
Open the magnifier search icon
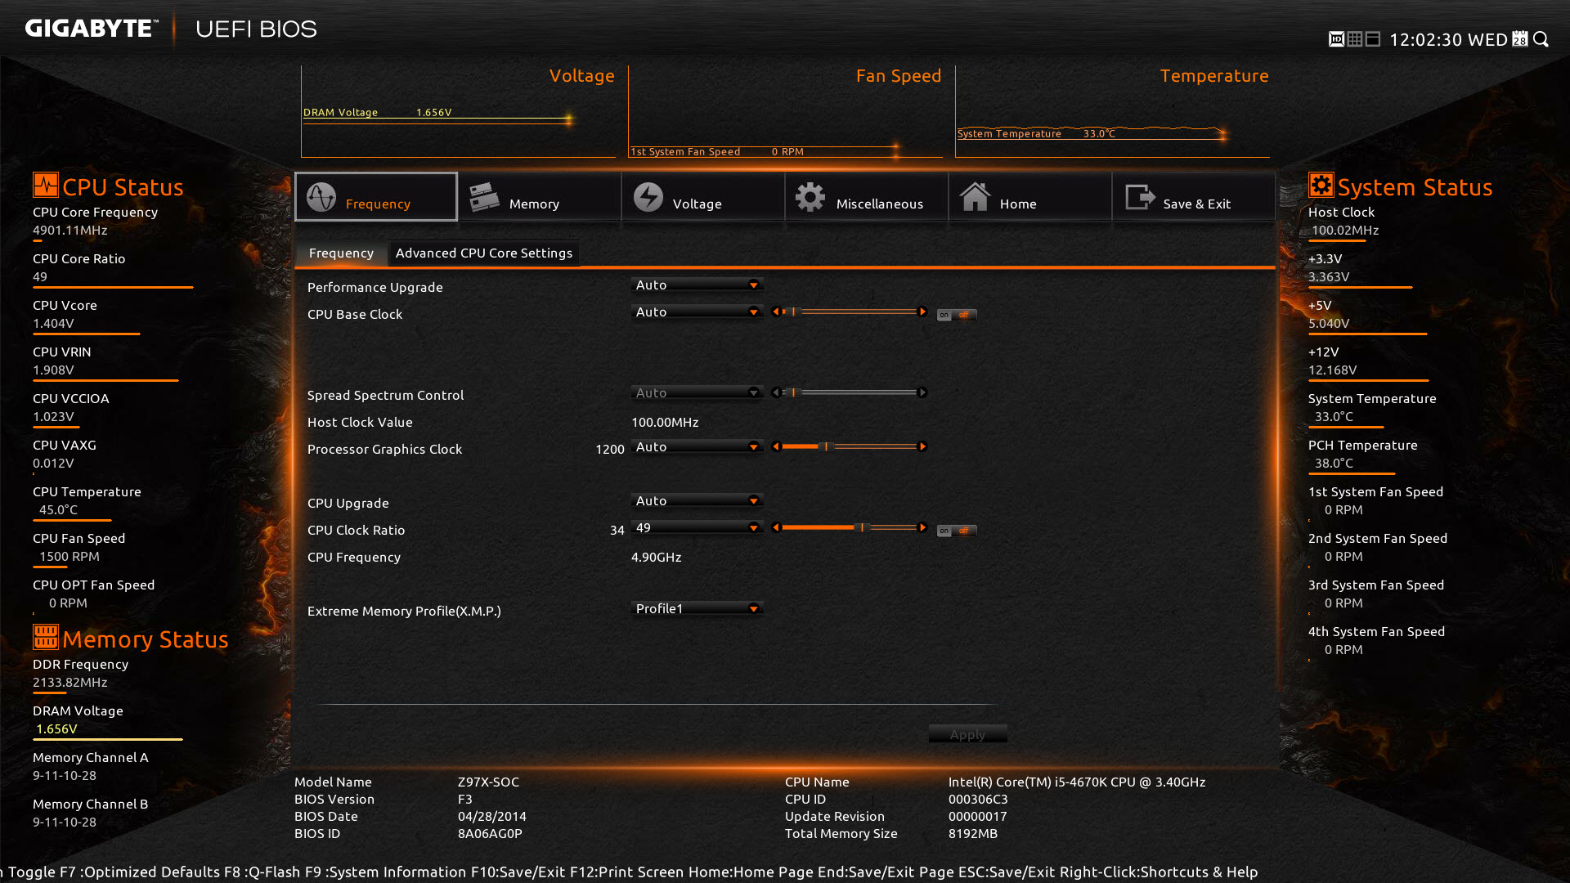pyautogui.click(x=1541, y=39)
